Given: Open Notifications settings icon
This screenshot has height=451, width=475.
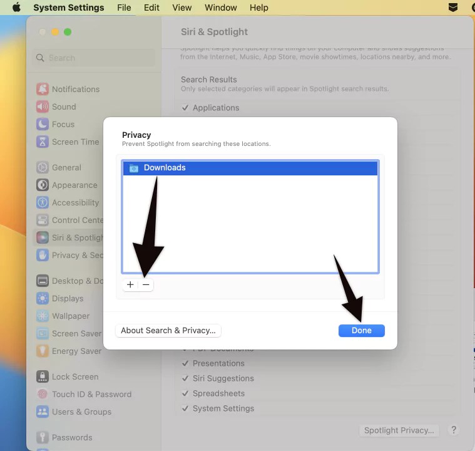Looking at the screenshot, I should [43, 89].
